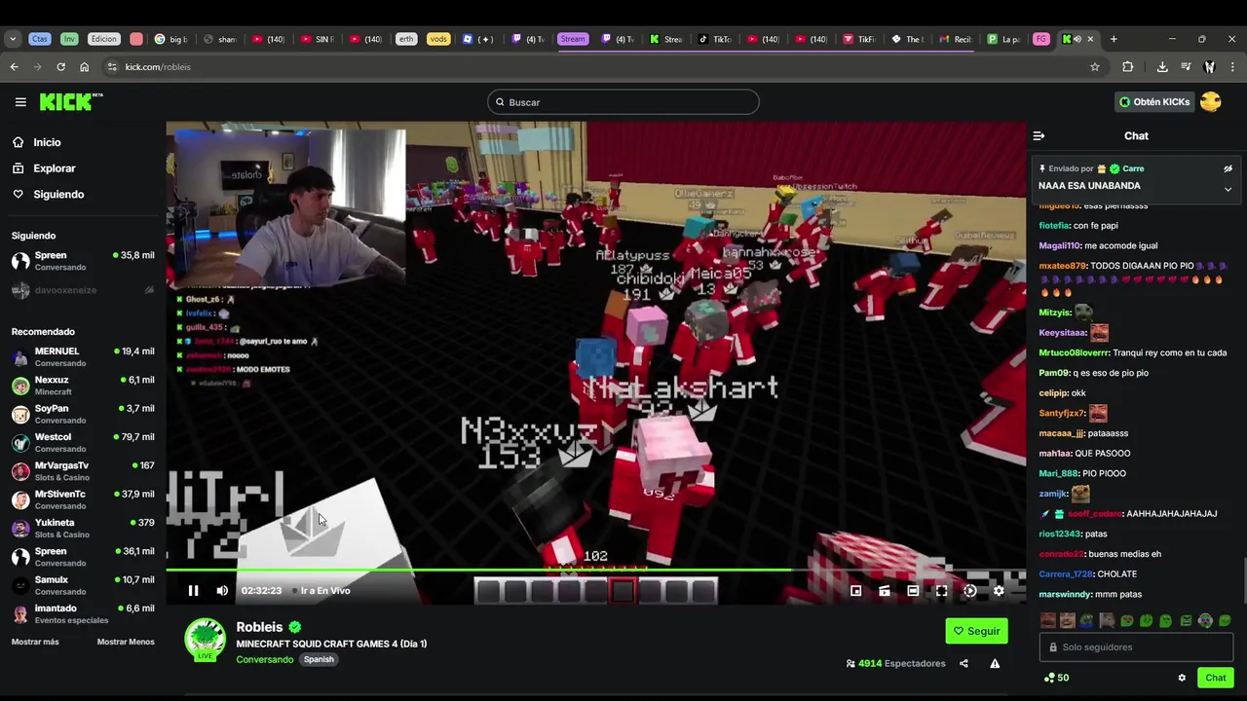Send message with the Chat button
Screen dimensions: 1247x701
[1216, 678]
